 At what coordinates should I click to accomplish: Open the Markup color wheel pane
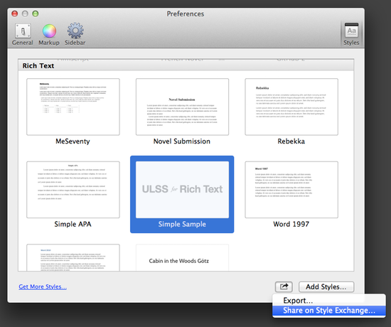(49, 34)
